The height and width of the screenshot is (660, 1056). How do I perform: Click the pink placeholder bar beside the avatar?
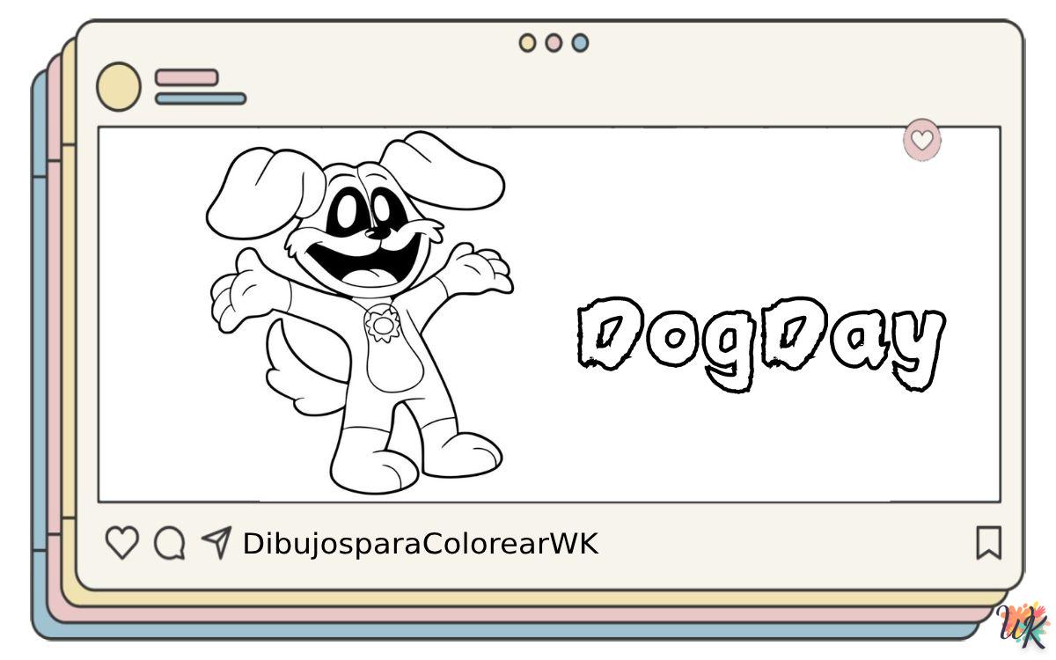click(x=187, y=77)
